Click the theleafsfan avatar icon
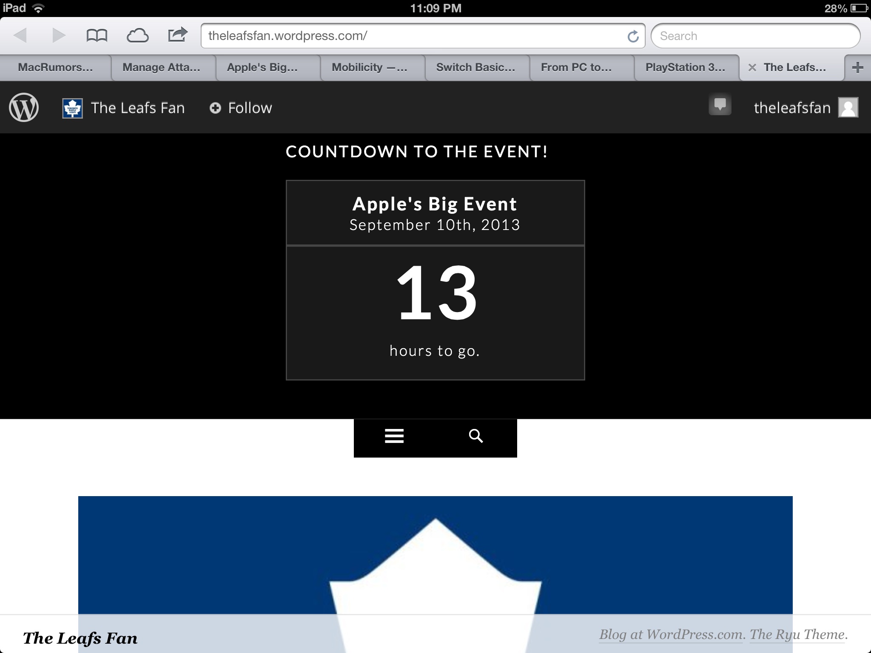This screenshot has width=871, height=653. tap(848, 108)
